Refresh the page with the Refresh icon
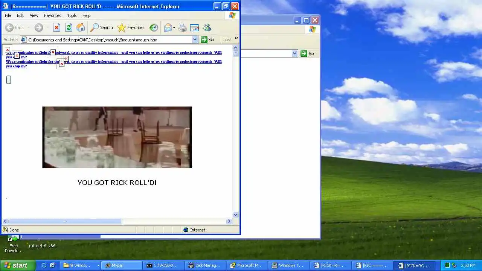The height and width of the screenshot is (271, 482). pos(69,27)
